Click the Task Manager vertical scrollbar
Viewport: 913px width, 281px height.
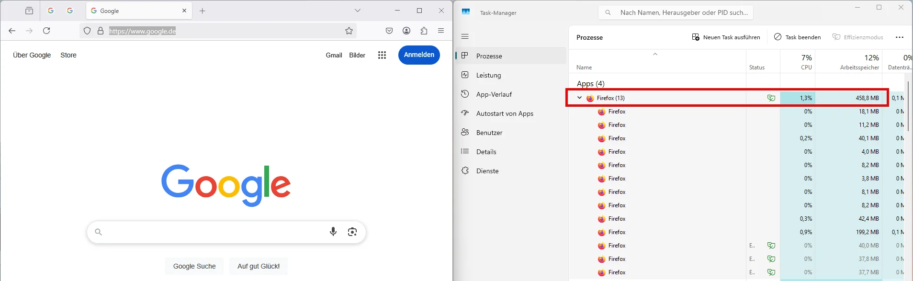[907, 106]
